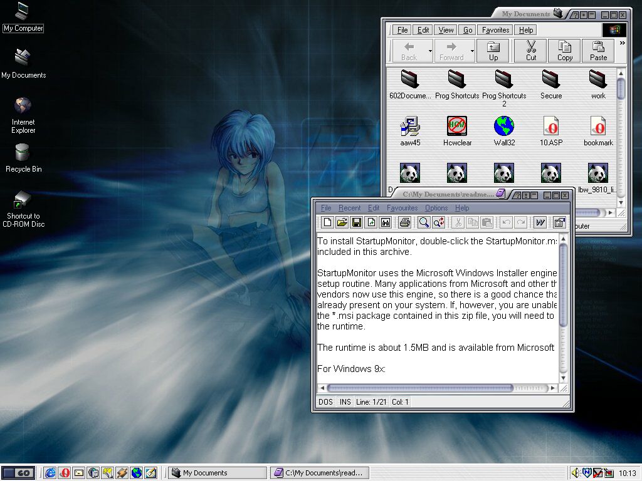The width and height of the screenshot is (642, 481).
Task: Expand the Back button history dropdown arrow
Action: [430, 50]
